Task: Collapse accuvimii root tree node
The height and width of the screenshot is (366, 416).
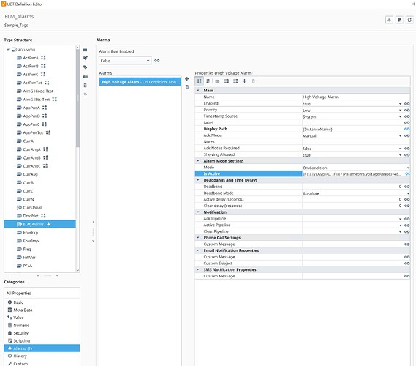Action: (x=8, y=49)
